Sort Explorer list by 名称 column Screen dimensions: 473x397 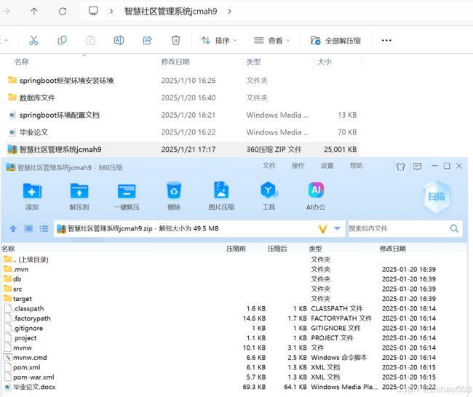coord(22,62)
